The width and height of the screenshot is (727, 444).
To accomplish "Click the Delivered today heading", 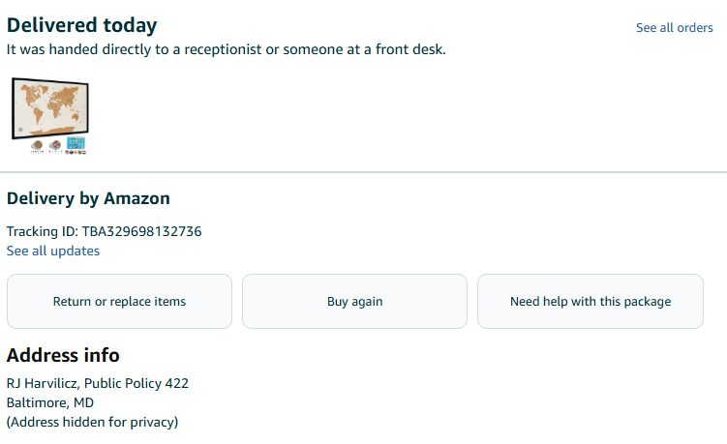I will click(81, 25).
